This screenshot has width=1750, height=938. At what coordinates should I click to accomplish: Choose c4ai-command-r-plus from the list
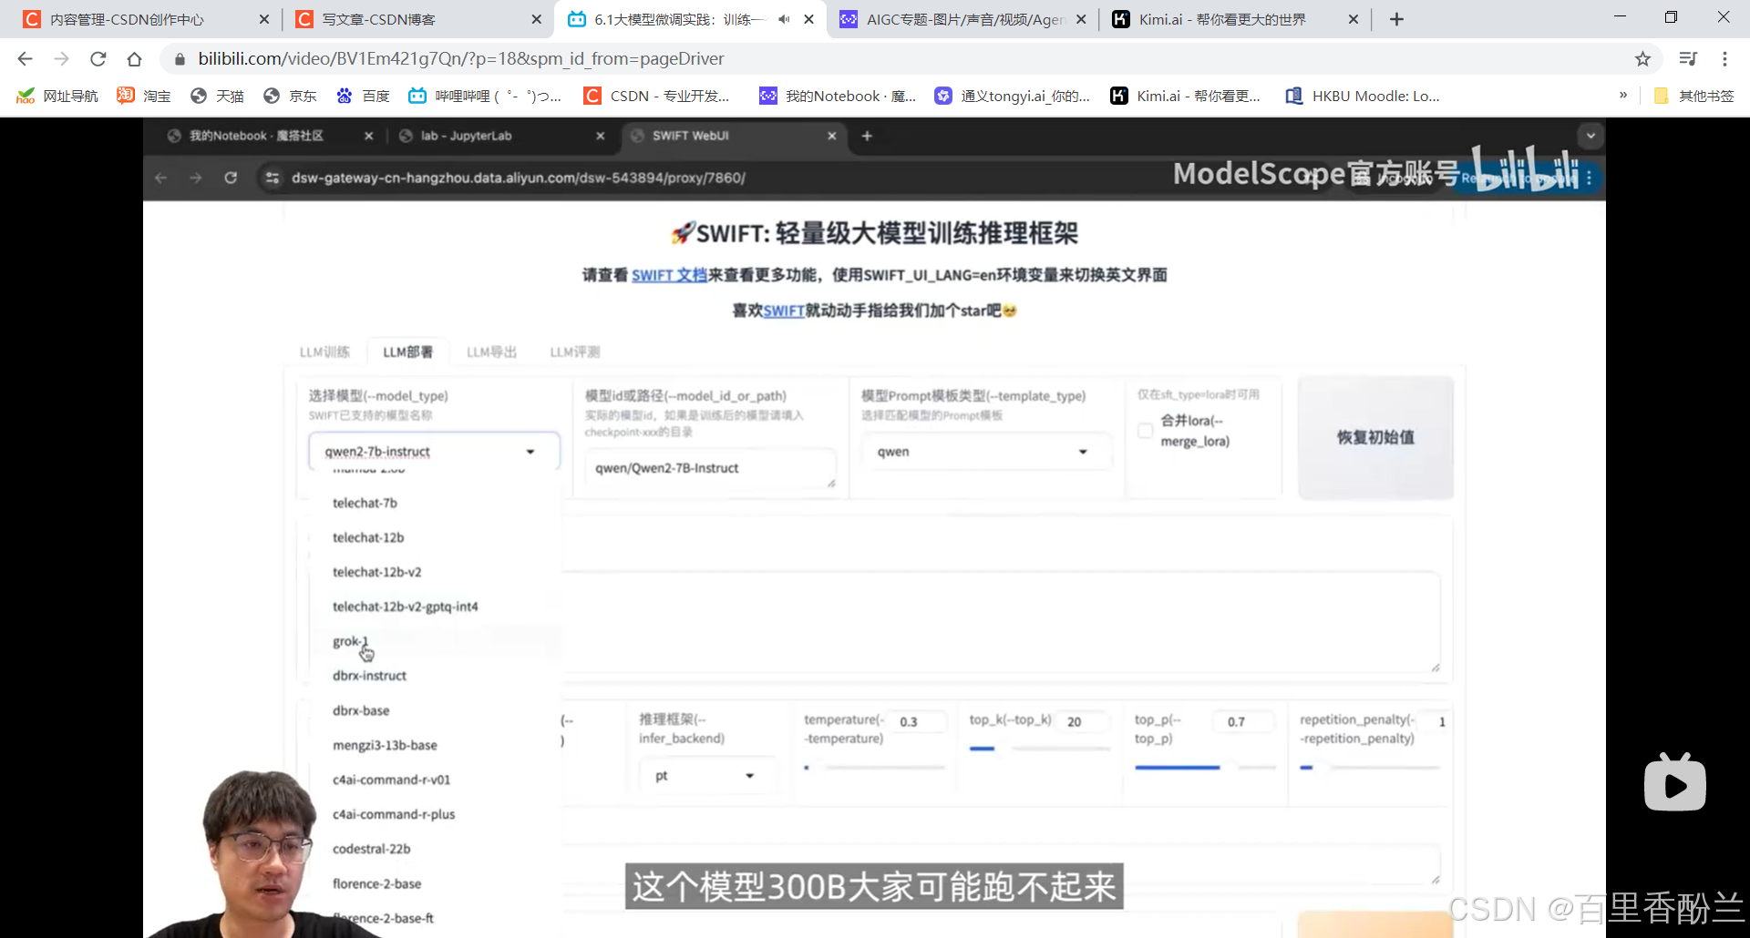(394, 814)
